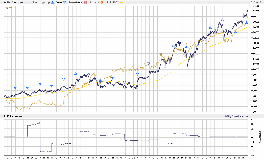
Task: Click the '14' year label on time axis
Action: click(85, 158)
